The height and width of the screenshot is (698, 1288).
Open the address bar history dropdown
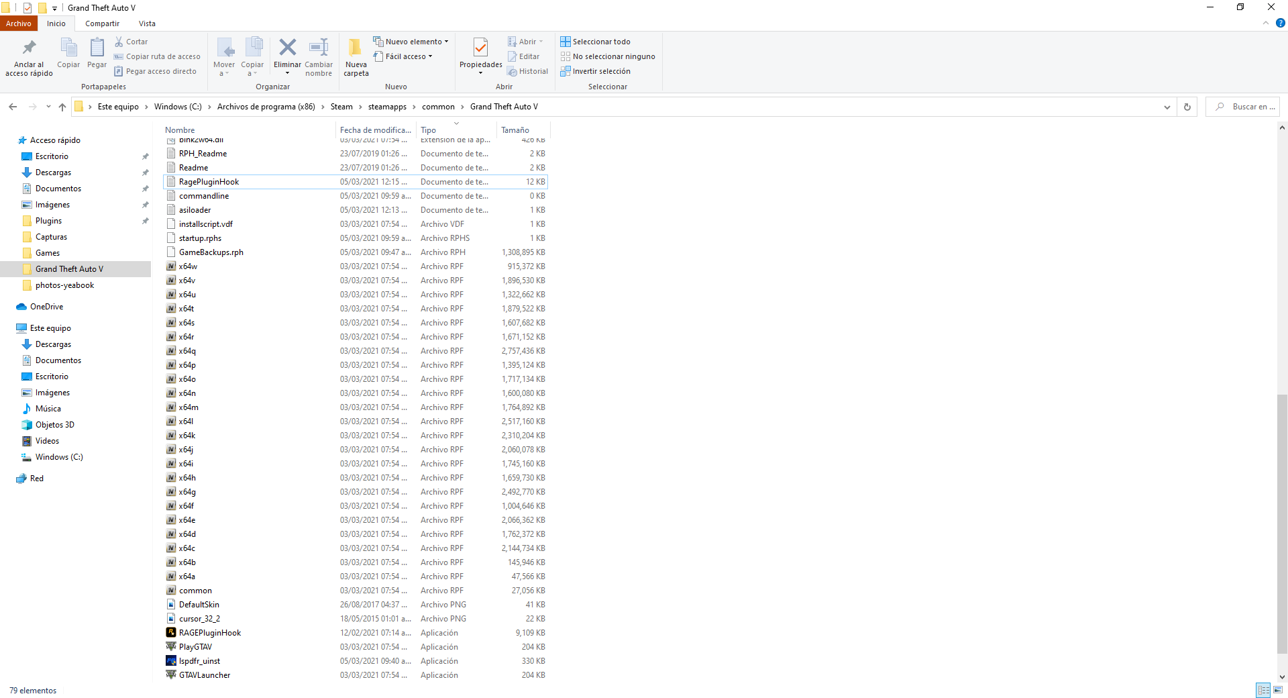[1167, 107]
